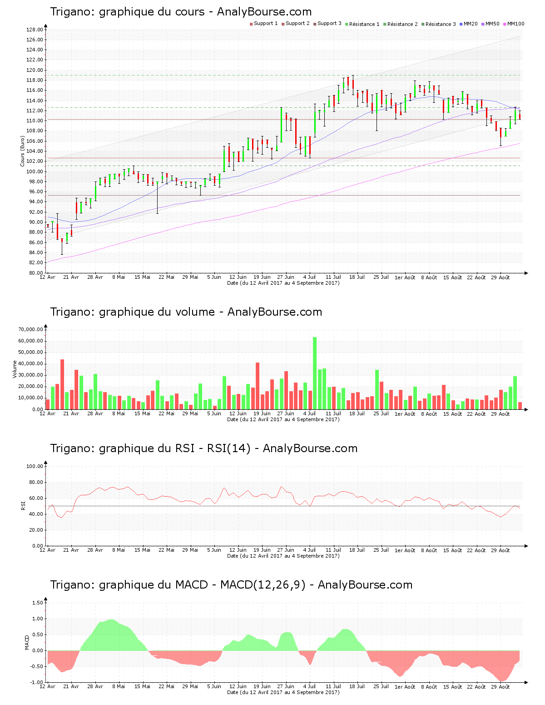Click the -1.00 value on MACD axis
Viewport: 545px width, 705px height.
pos(37,682)
